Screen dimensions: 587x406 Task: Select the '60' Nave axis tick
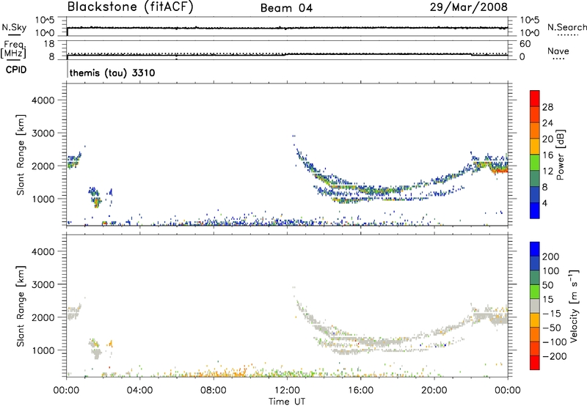[525, 44]
